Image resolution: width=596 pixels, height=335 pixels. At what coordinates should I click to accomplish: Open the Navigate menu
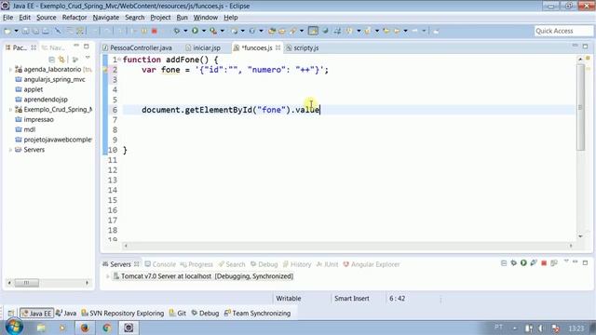[x=105, y=18]
